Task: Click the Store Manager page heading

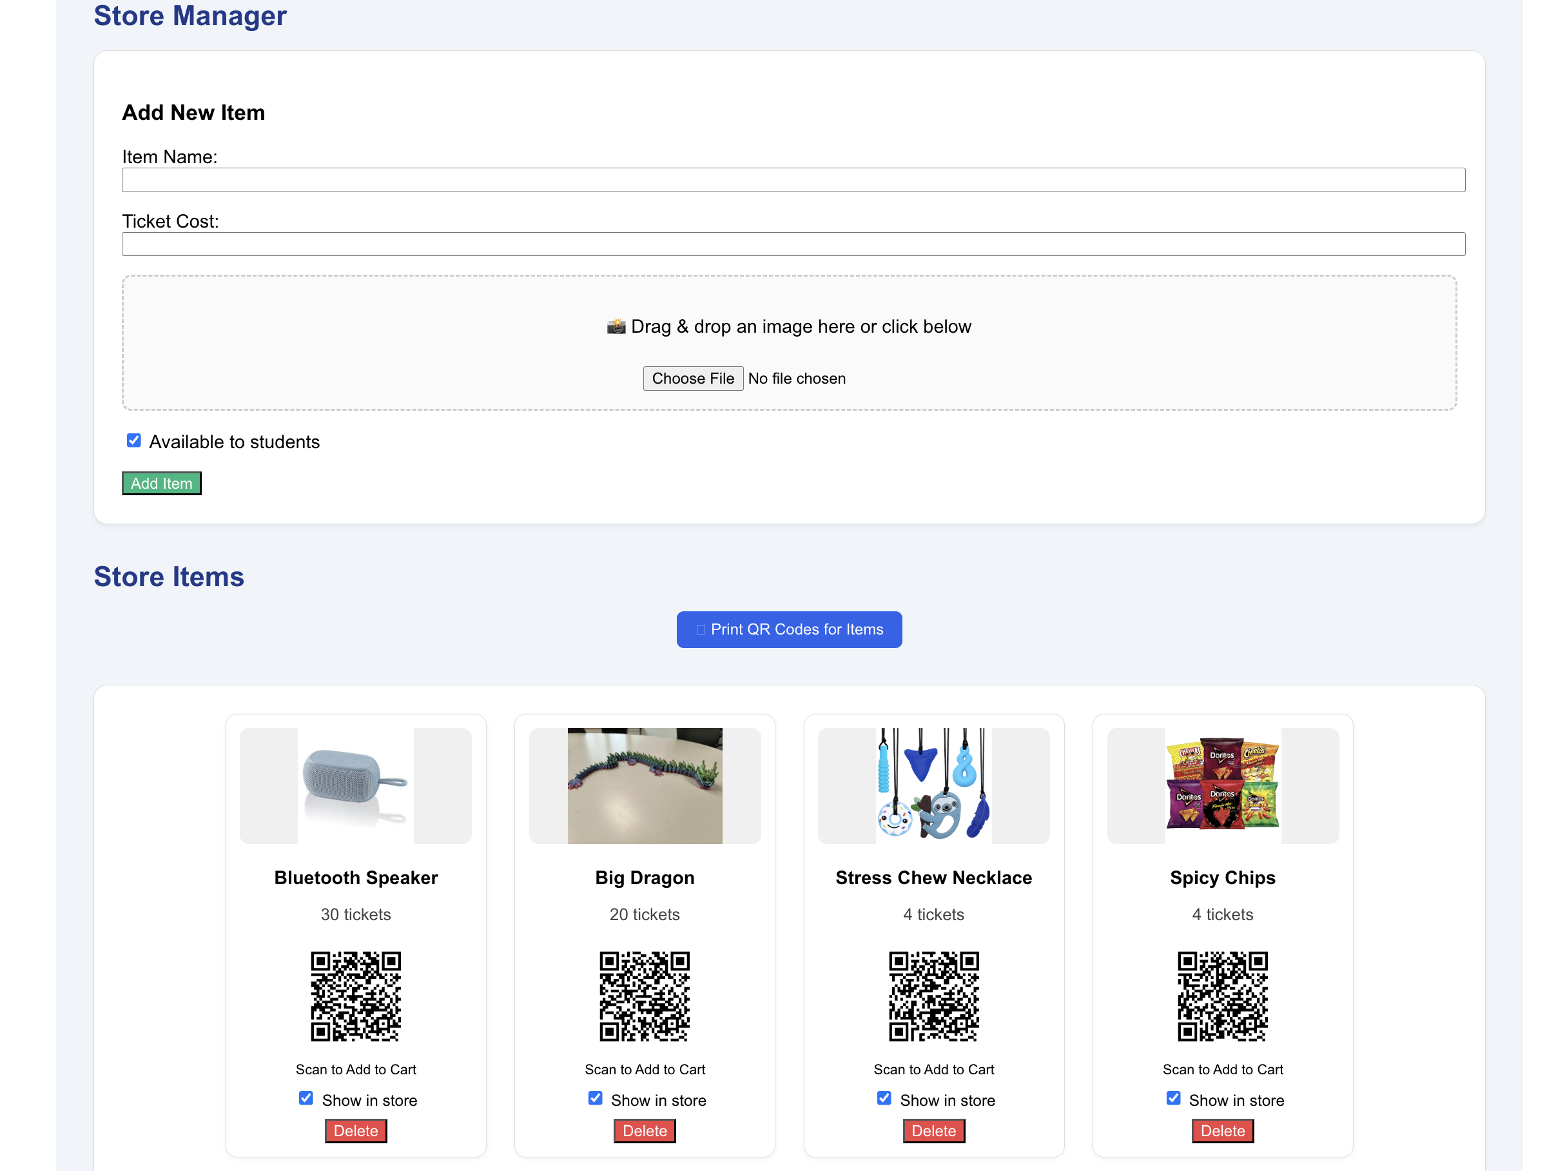Action: point(190,15)
